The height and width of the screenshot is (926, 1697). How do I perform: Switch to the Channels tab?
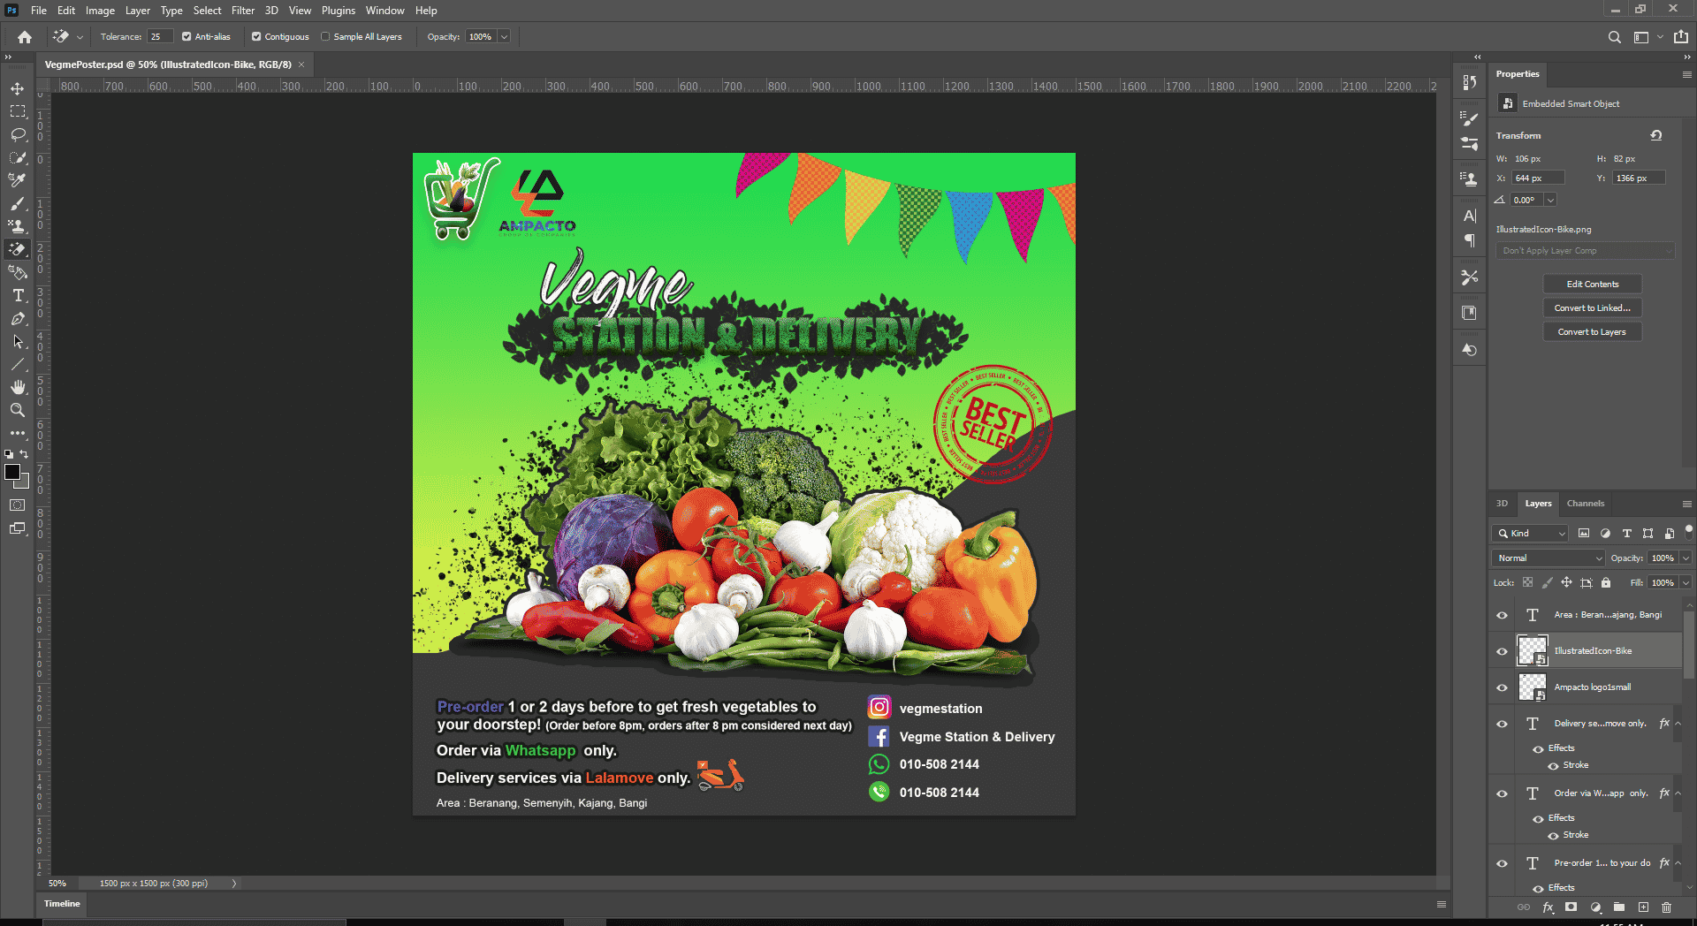click(x=1585, y=504)
